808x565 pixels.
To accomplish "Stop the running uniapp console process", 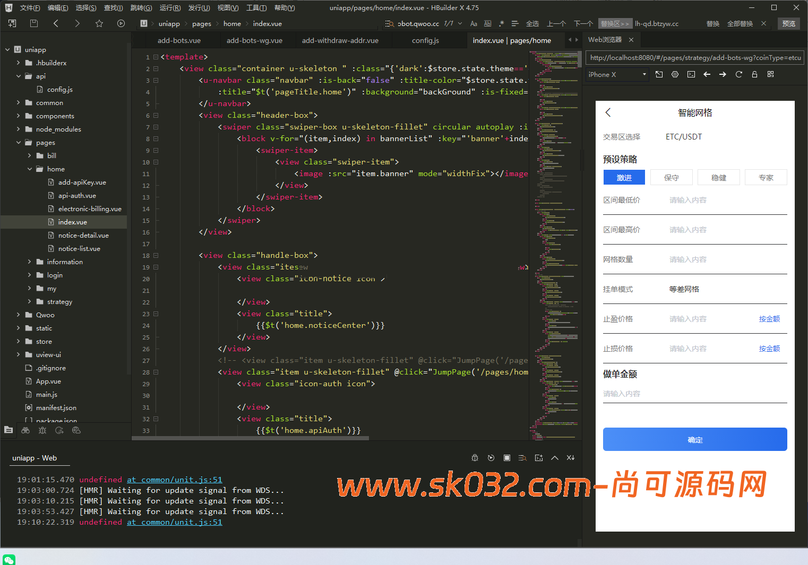I will point(507,458).
